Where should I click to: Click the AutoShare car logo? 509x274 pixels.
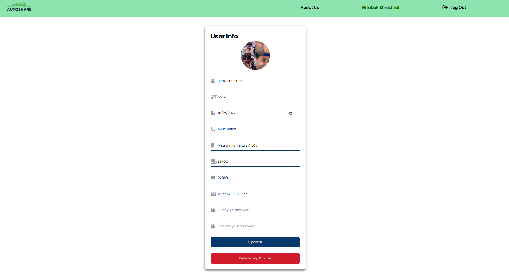click(x=19, y=7)
